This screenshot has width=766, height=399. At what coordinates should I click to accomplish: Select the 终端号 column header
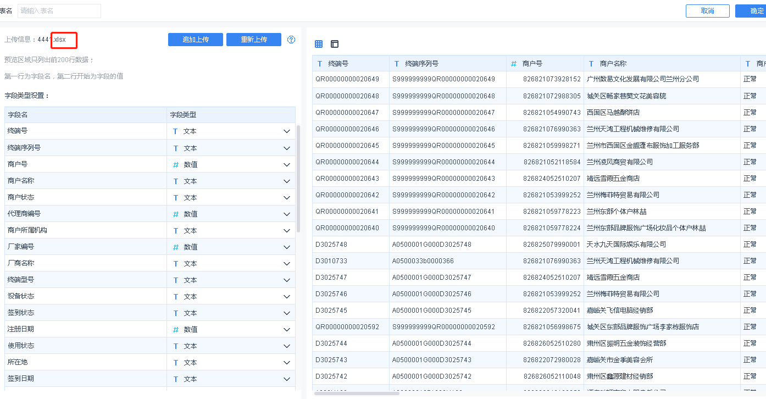351,63
